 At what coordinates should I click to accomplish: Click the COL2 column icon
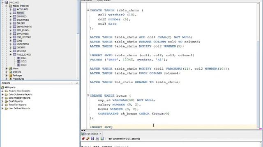(19, 62)
